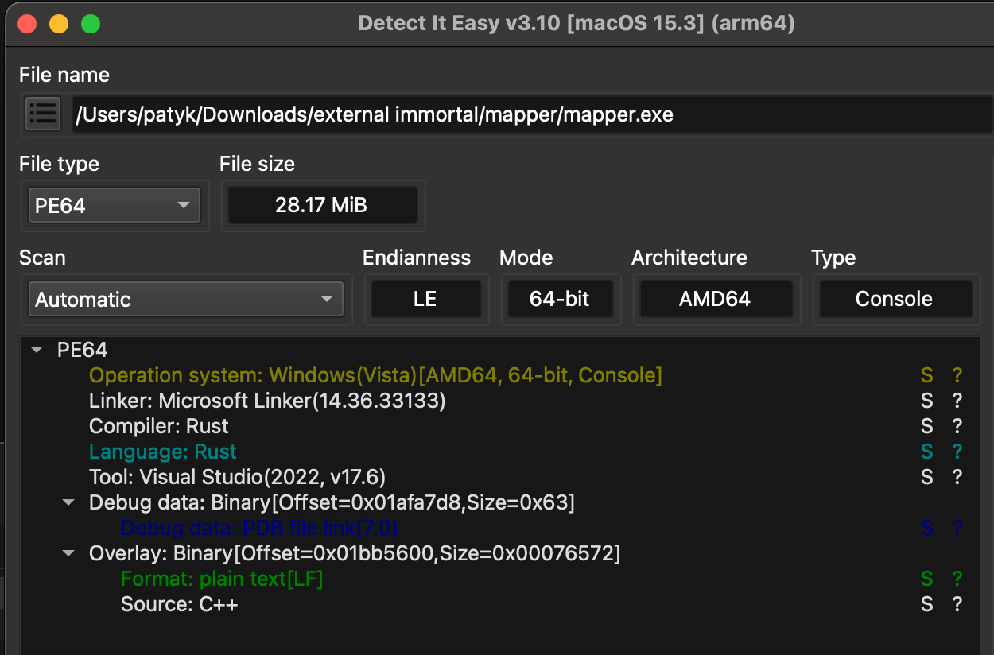994x655 pixels.
Task: Click the 28.17 MiB file size button
Action: [322, 206]
